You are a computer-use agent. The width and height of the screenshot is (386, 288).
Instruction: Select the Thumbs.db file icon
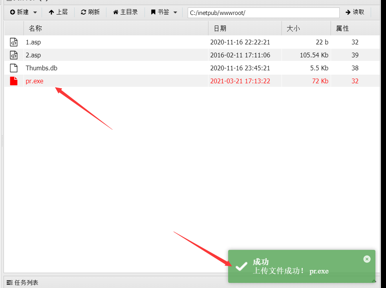pyautogui.click(x=14, y=68)
